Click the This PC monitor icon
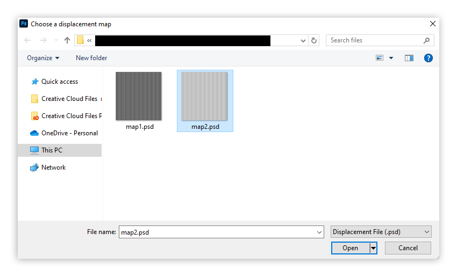Viewport: 457px width, 277px height. tap(34, 150)
